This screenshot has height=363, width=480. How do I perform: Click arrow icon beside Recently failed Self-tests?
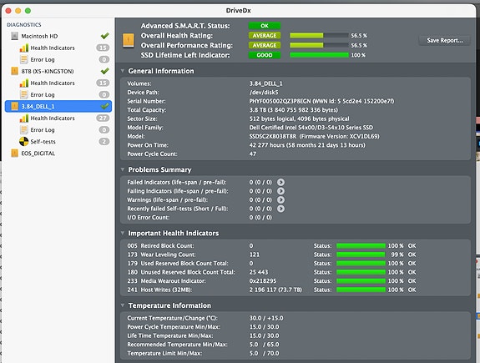pyautogui.click(x=280, y=209)
